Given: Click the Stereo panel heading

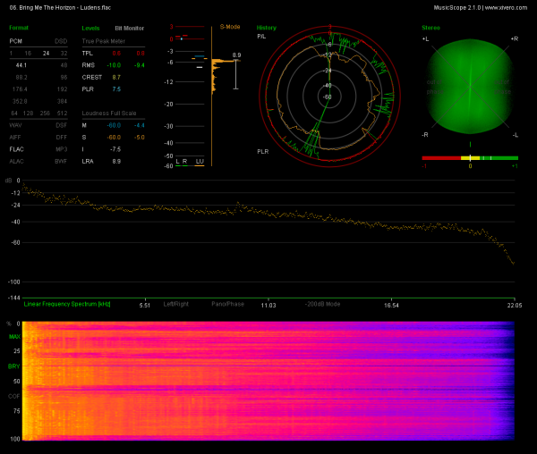Looking at the screenshot, I should [430, 28].
